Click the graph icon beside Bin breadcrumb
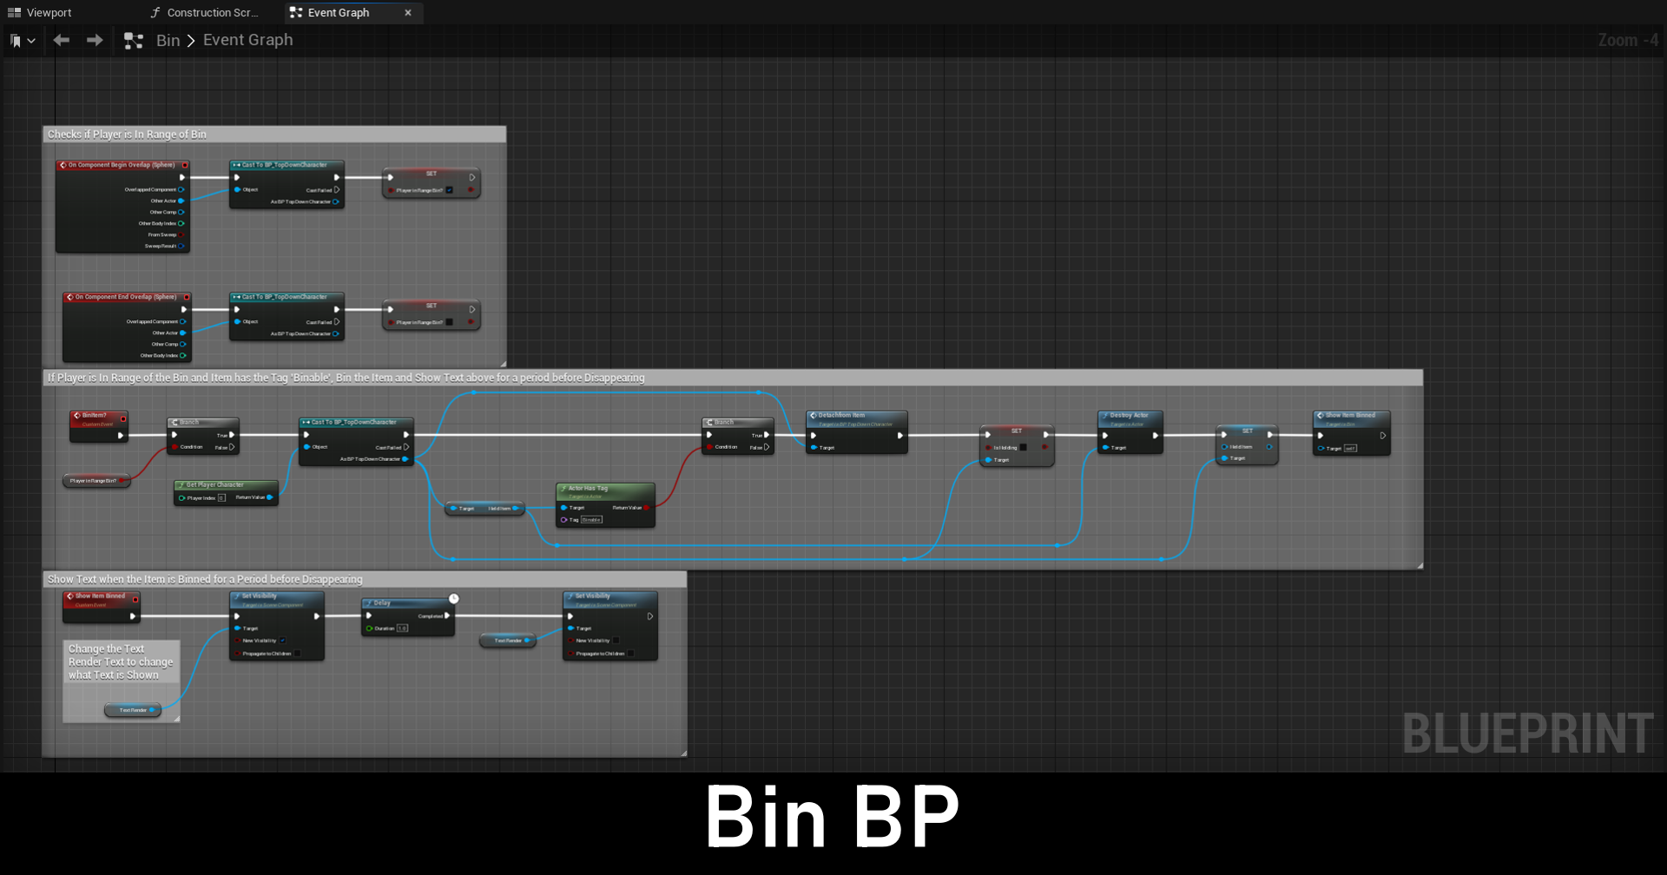The width and height of the screenshot is (1667, 875). coord(134,41)
